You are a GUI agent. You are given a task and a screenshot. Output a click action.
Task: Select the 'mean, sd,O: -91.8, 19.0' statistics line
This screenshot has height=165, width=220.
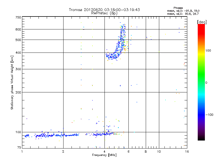(x=183, y=11)
